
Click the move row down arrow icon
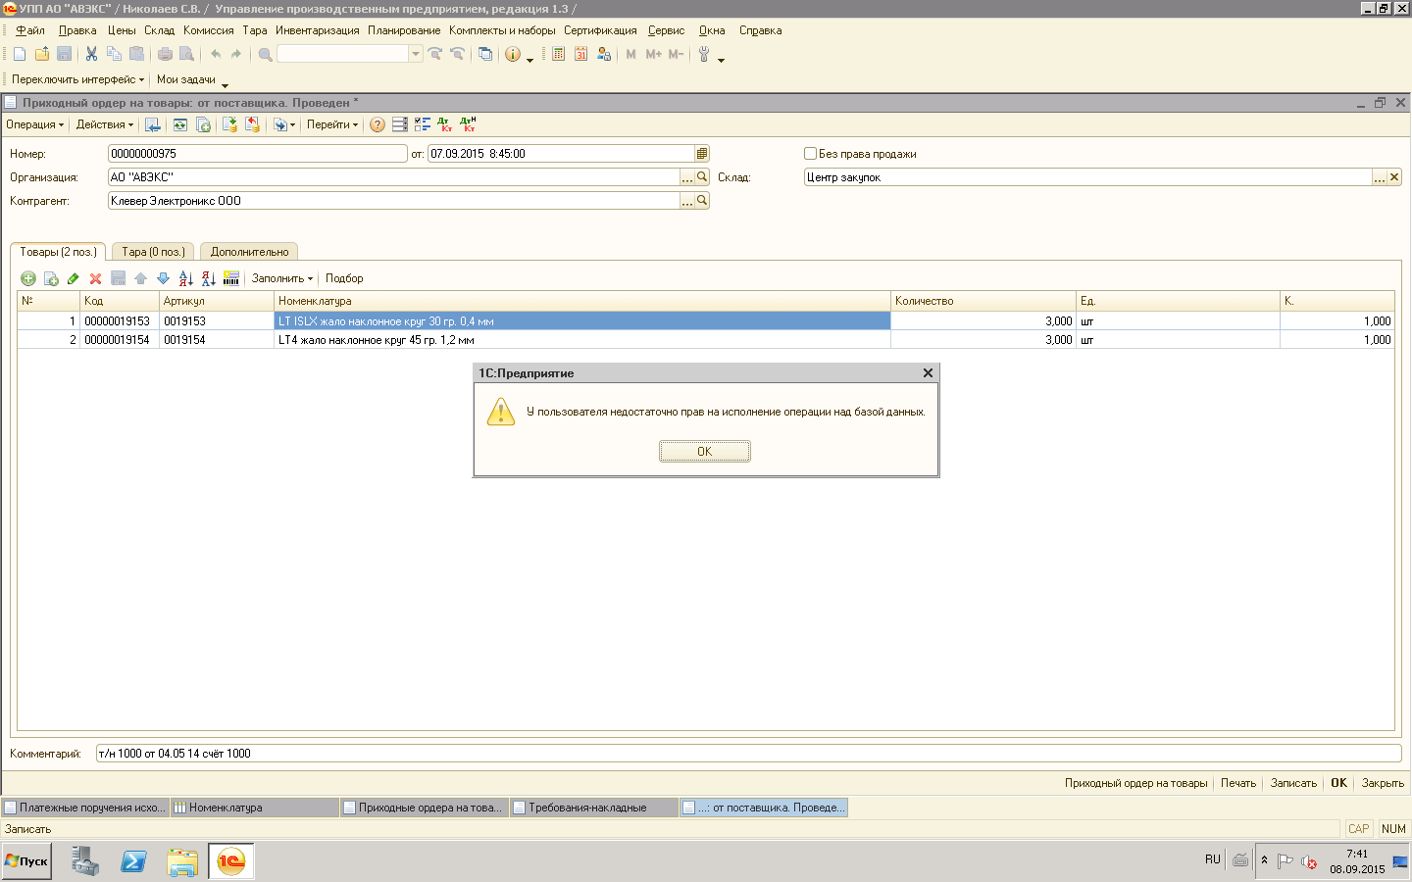pyautogui.click(x=163, y=278)
